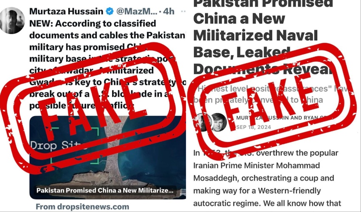Click the left red FAKE stamp
Viewport: 361px width, 212px height.
point(92,108)
